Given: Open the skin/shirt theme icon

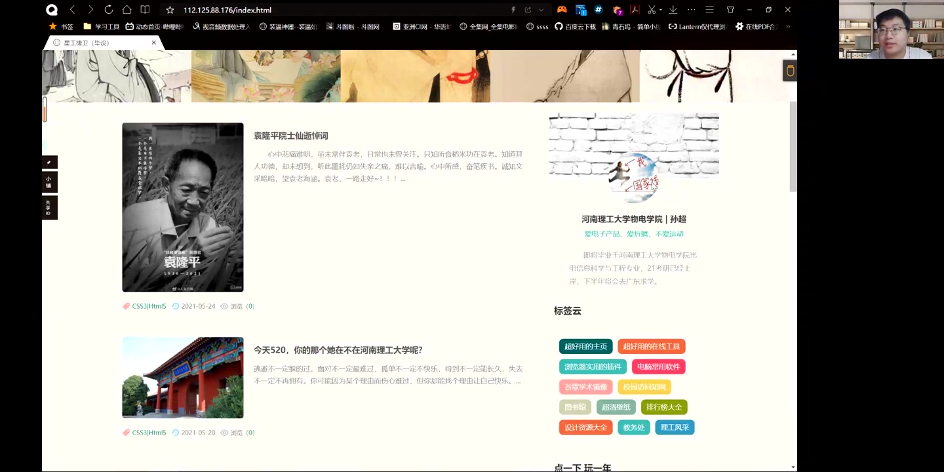Looking at the screenshot, I should (730, 10).
